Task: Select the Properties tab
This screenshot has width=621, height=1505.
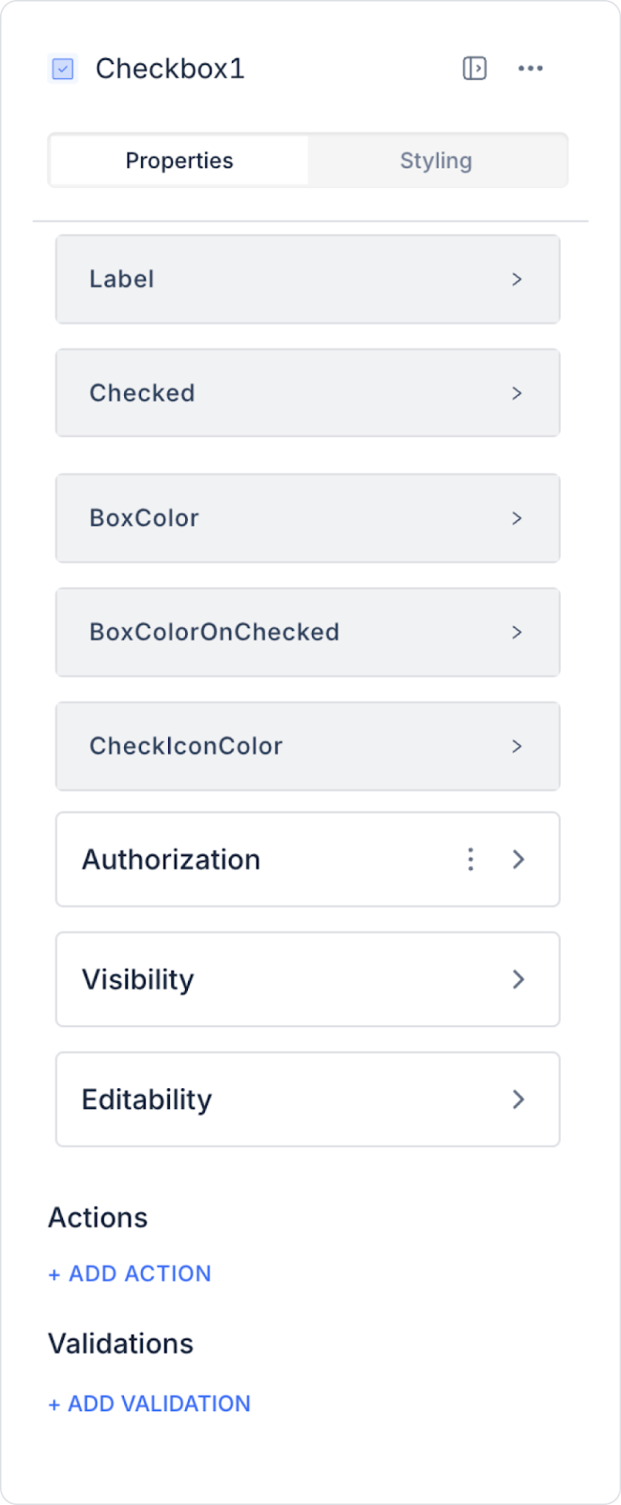Action: (x=179, y=161)
